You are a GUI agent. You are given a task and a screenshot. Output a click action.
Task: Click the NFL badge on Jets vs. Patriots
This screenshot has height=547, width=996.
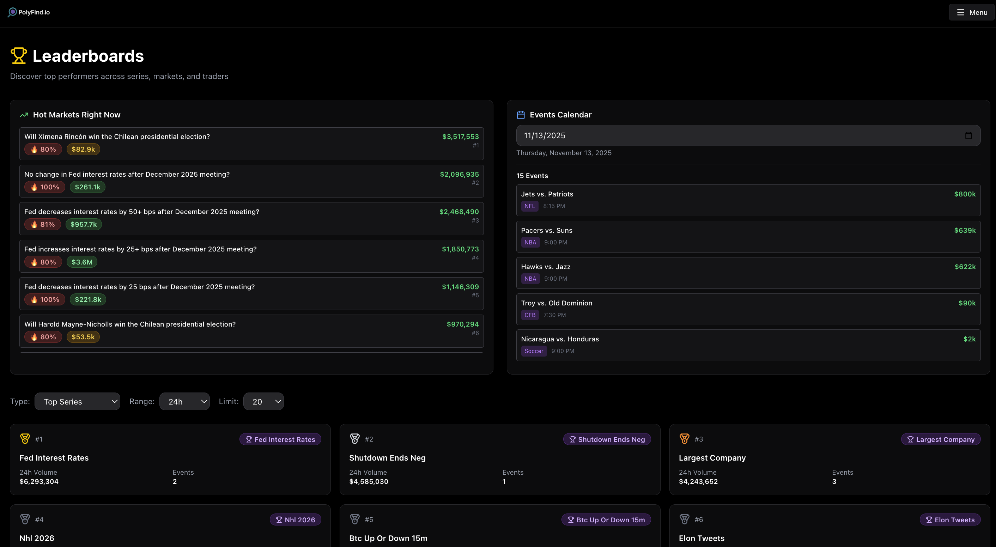pyautogui.click(x=529, y=206)
